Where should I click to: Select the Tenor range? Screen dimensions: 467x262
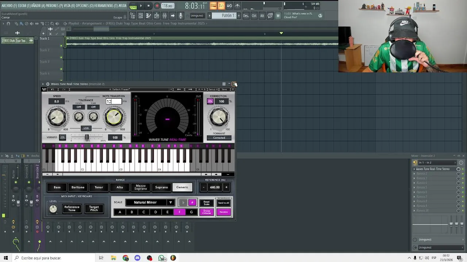[99, 187]
